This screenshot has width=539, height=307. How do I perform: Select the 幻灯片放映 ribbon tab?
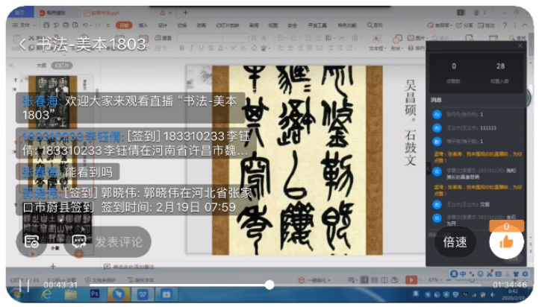pos(227,25)
